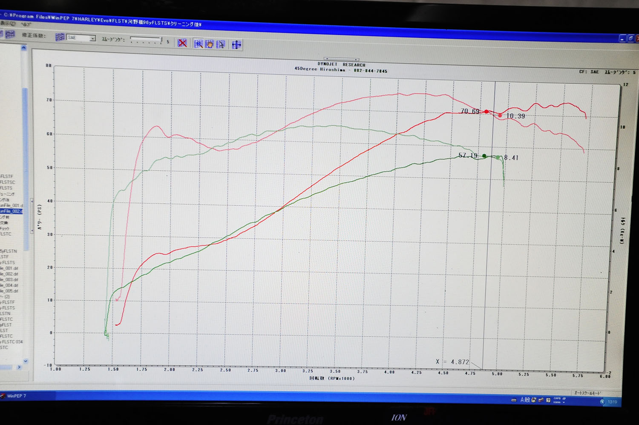Select the zoom magnifier graph tool
Viewport: 639px width, 425px height.
pos(198,44)
